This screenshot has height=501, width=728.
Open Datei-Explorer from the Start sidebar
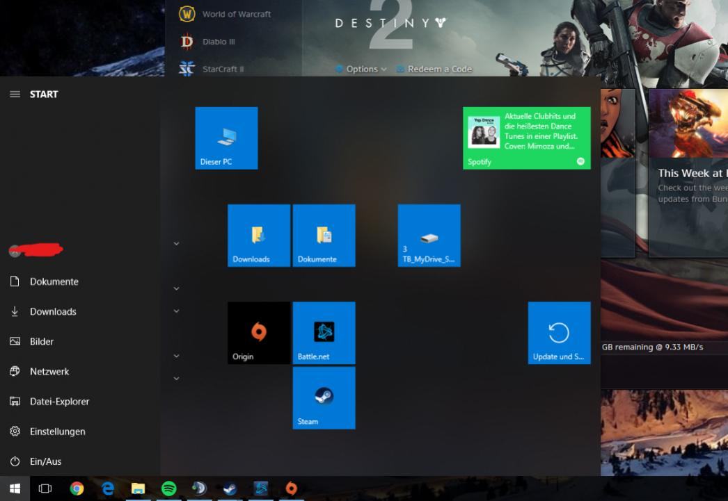58,402
